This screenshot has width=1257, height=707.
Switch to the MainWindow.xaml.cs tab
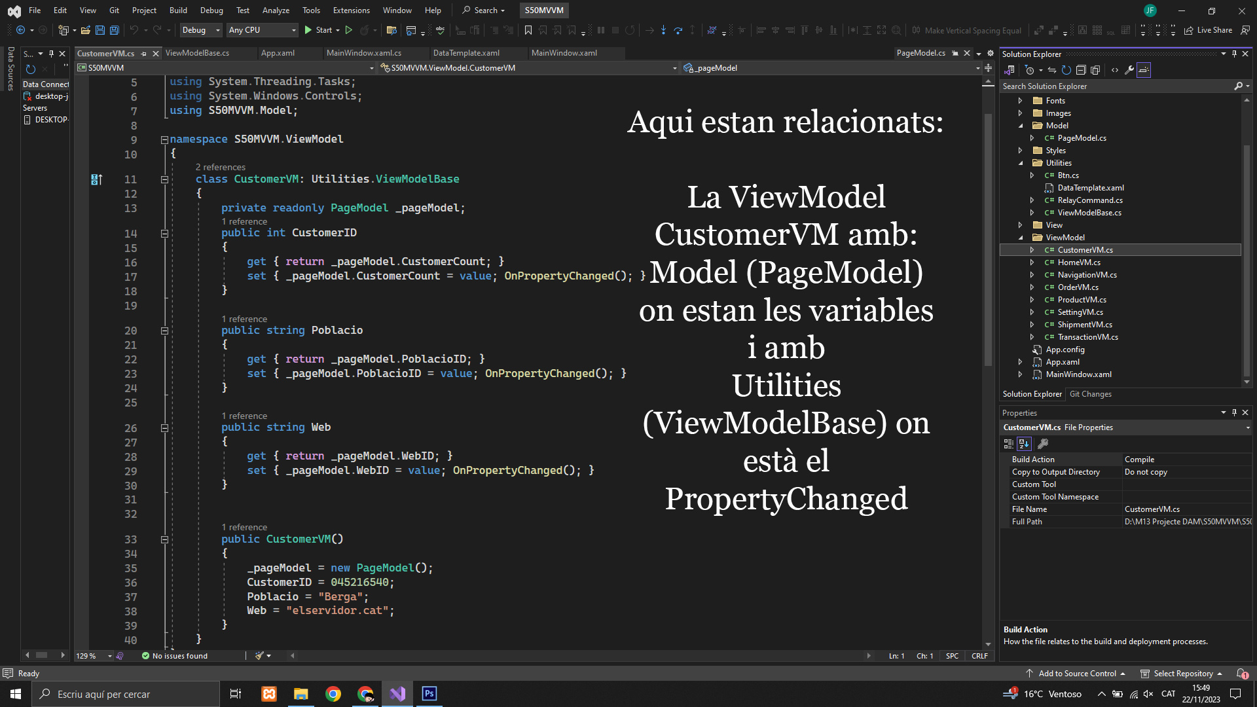coord(364,53)
